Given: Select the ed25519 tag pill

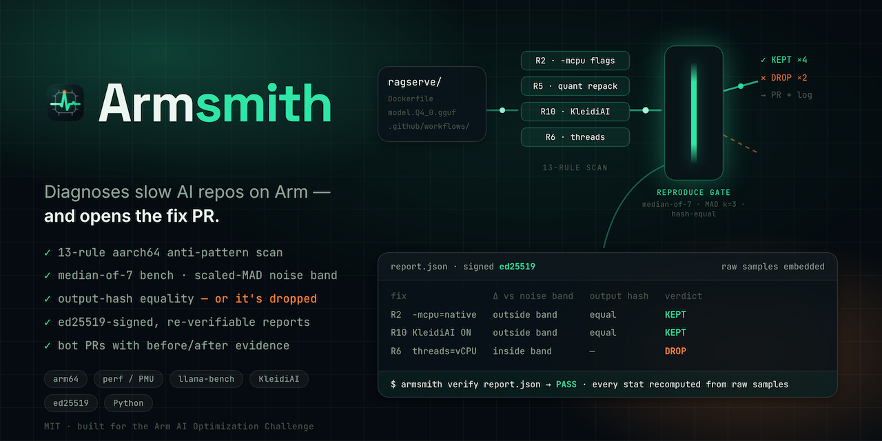Looking at the screenshot, I should (71, 403).
